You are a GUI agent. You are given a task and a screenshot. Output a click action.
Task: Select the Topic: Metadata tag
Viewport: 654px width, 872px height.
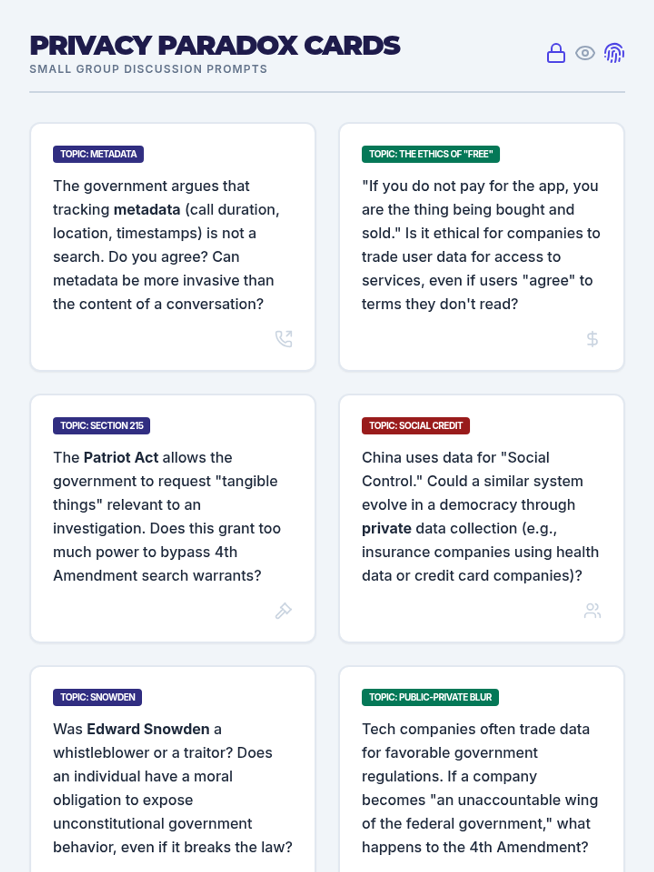(x=98, y=154)
